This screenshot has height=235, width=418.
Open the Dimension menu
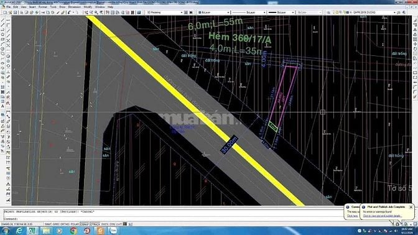75,7
